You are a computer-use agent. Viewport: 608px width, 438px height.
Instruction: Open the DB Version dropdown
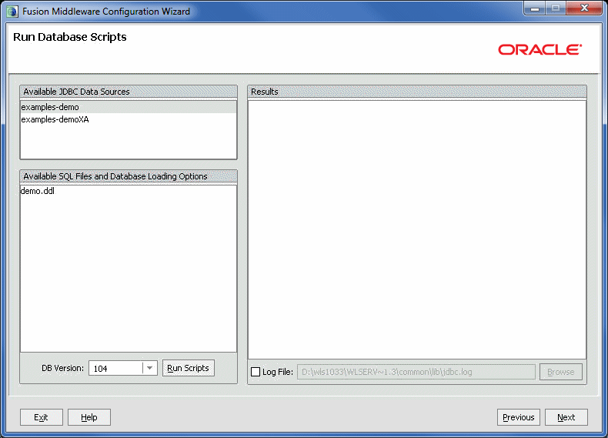click(149, 368)
